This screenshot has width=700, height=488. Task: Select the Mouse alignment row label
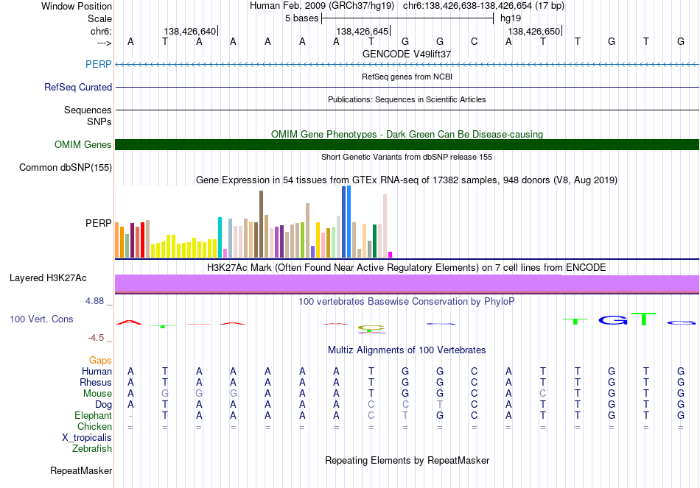[97, 394]
